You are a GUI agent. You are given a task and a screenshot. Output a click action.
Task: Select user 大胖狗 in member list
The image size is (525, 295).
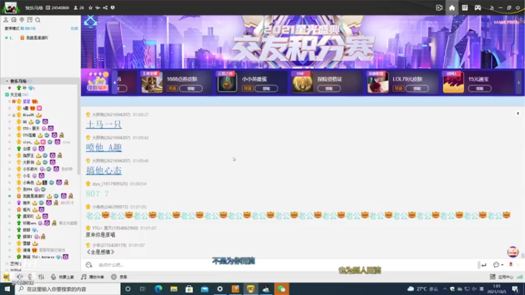click(28, 162)
